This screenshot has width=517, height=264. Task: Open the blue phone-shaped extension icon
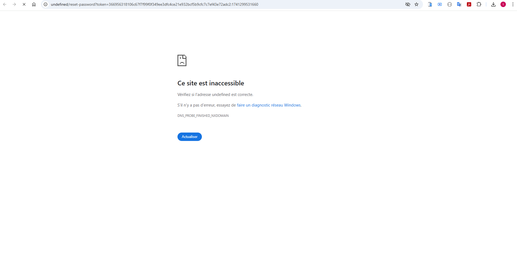click(x=430, y=4)
